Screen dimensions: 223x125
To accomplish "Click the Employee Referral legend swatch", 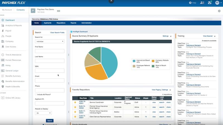I will pos(134,66).
